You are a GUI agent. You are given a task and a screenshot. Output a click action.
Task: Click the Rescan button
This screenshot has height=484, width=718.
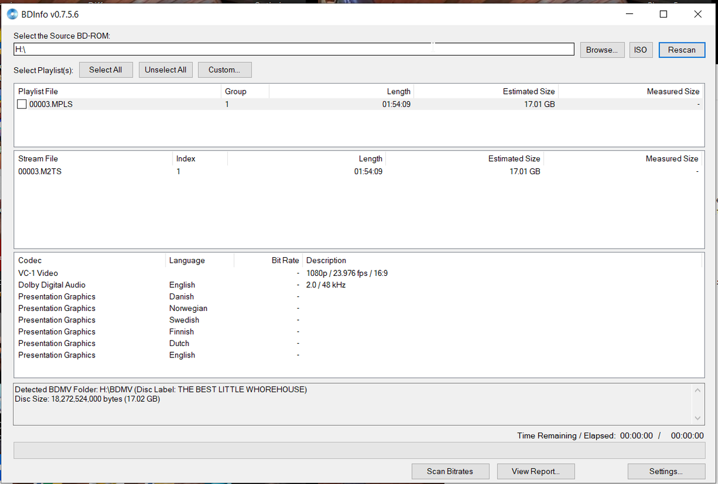pyautogui.click(x=682, y=50)
